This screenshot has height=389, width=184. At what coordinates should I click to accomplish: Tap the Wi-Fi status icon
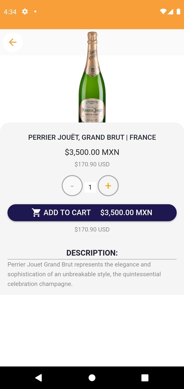click(163, 12)
